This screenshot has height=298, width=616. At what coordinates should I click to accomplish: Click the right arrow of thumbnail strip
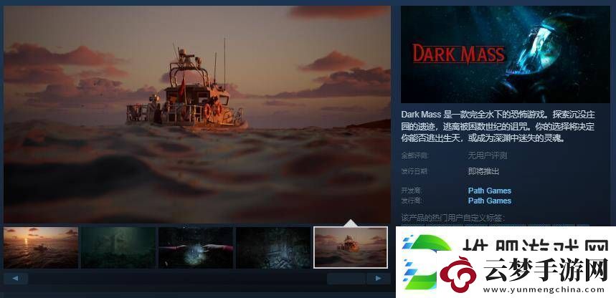(379, 279)
